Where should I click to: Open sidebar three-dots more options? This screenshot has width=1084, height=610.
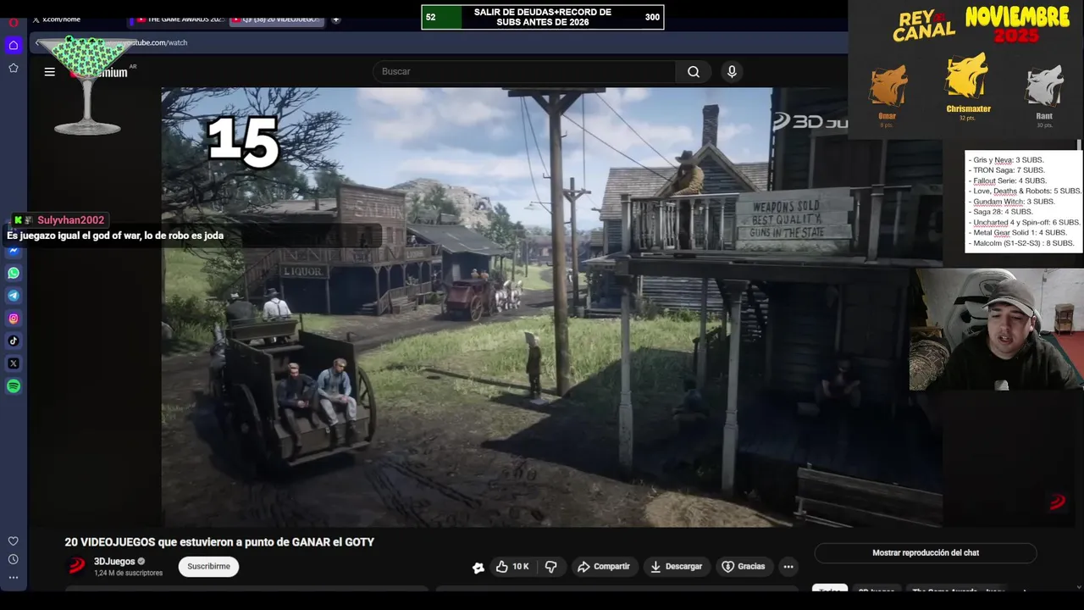click(x=14, y=577)
